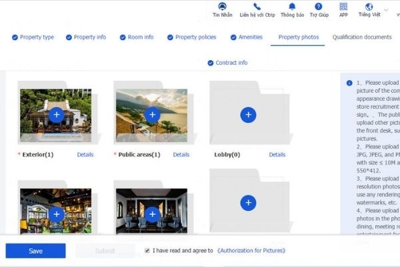
Task: Open Thông báo notification bell
Action: coord(292,7)
